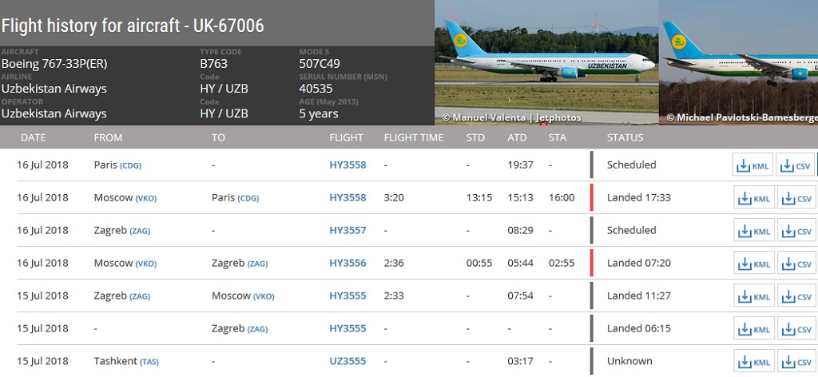Image resolution: width=818 pixels, height=377 pixels.
Task: Download KML for Tashkent UZ3555 flight
Action: (x=753, y=362)
